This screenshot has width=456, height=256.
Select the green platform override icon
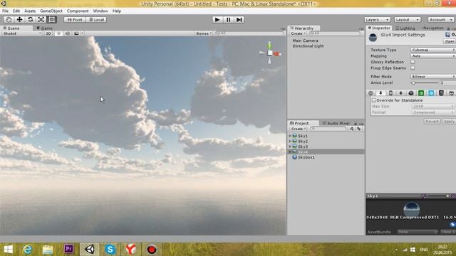point(421,93)
